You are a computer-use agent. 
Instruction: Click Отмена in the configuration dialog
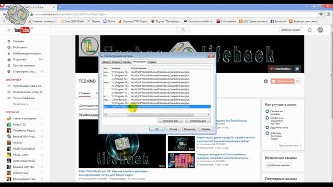coord(173,129)
